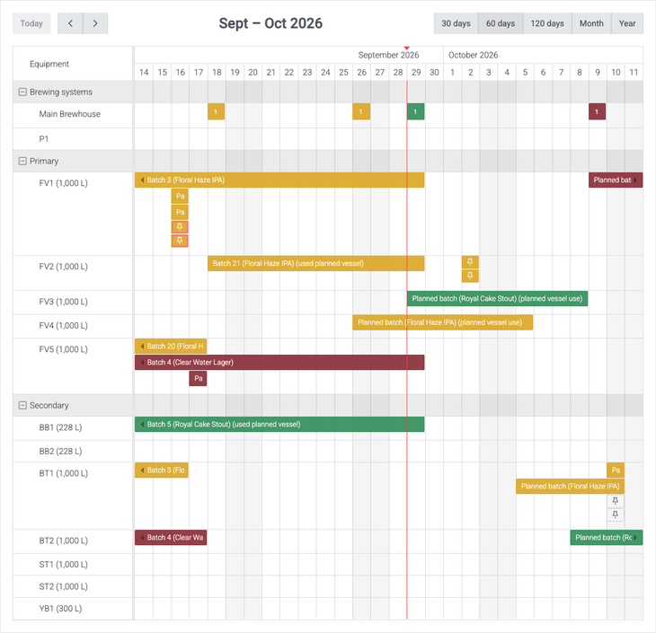This screenshot has width=656, height=633.
Task: Click the left arrow on FV1 Batch 3 bar
Action: tap(142, 180)
